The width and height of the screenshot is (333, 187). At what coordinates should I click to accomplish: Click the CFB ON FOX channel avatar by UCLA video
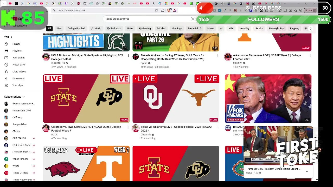click(46, 57)
